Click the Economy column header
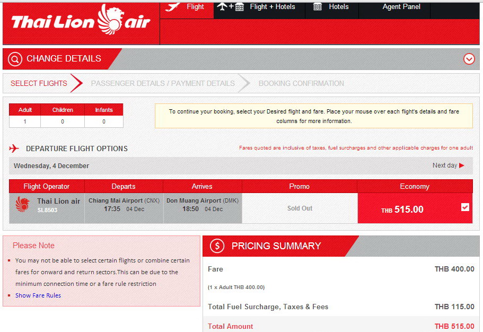 [x=415, y=186]
